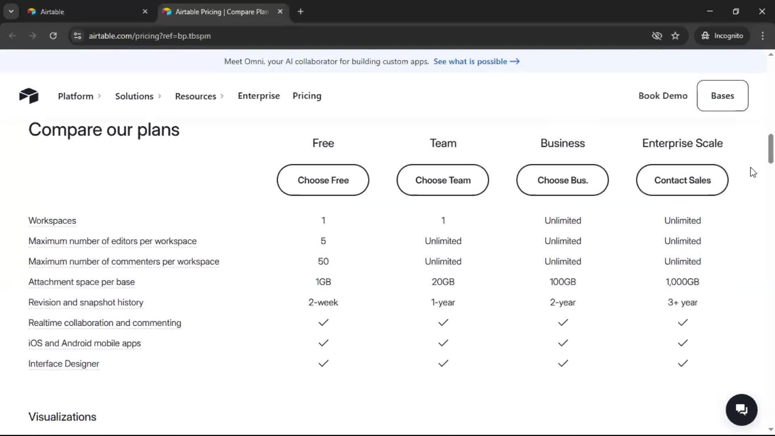Close the first Airtable tab
The width and height of the screenshot is (775, 436).
[x=145, y=12]
